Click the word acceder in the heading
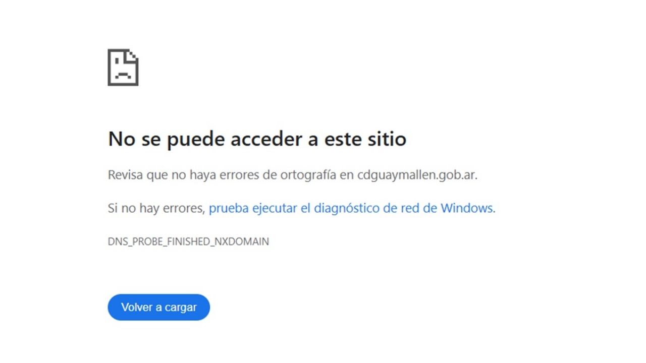This screenshot has width=646, height=363. (268, 139)
